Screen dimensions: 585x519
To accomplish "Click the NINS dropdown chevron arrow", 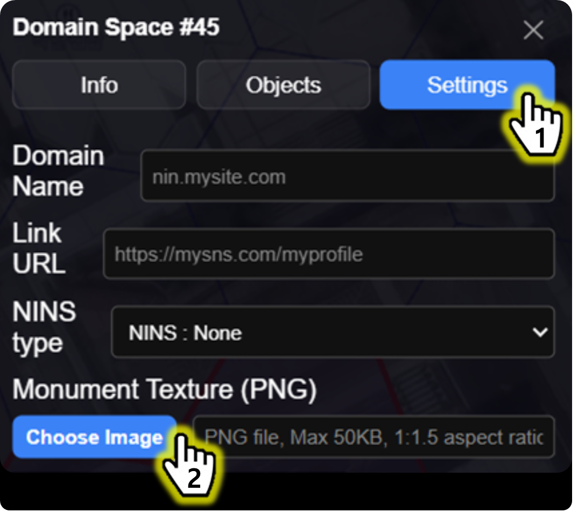I will (539, 333).
